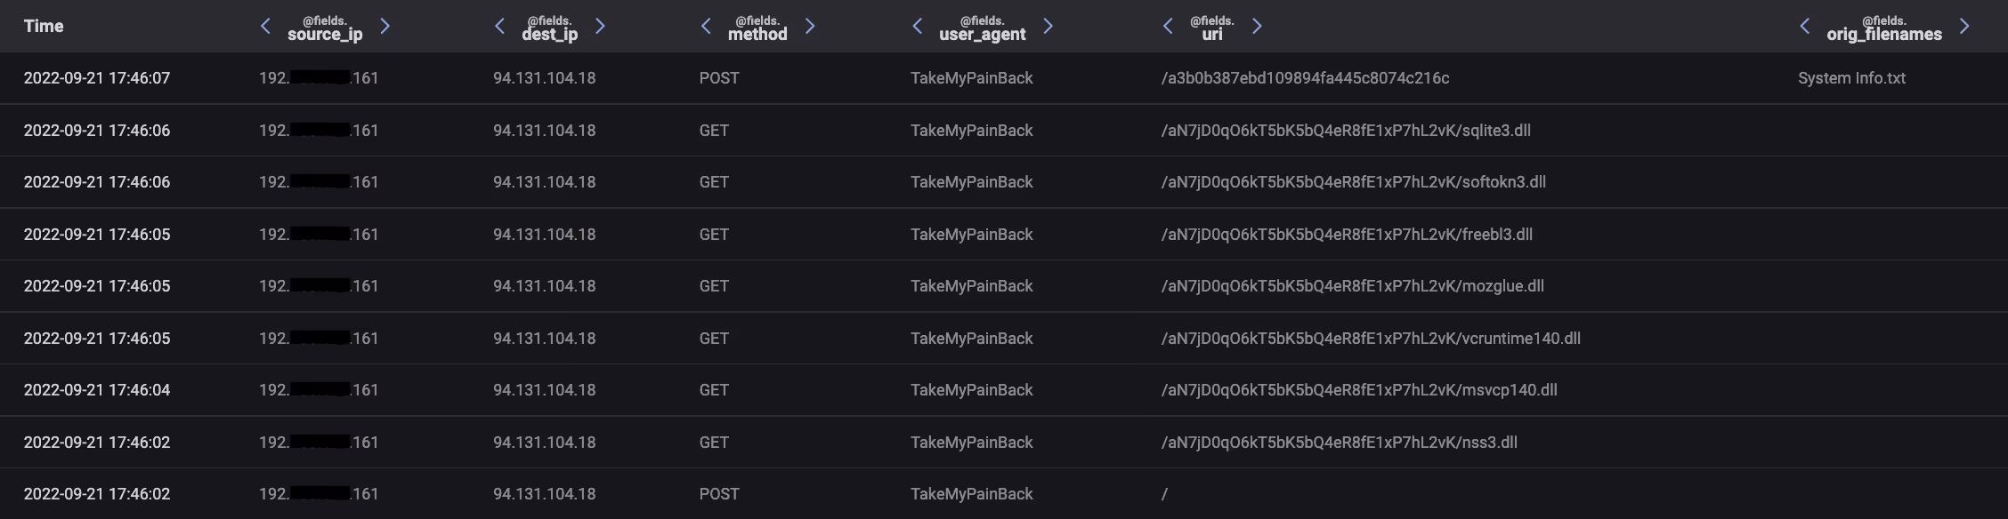Click the left chevron beside user_agent header
Screen dimensions: 2008x519
pyautogui.click(x=916, y=27)
